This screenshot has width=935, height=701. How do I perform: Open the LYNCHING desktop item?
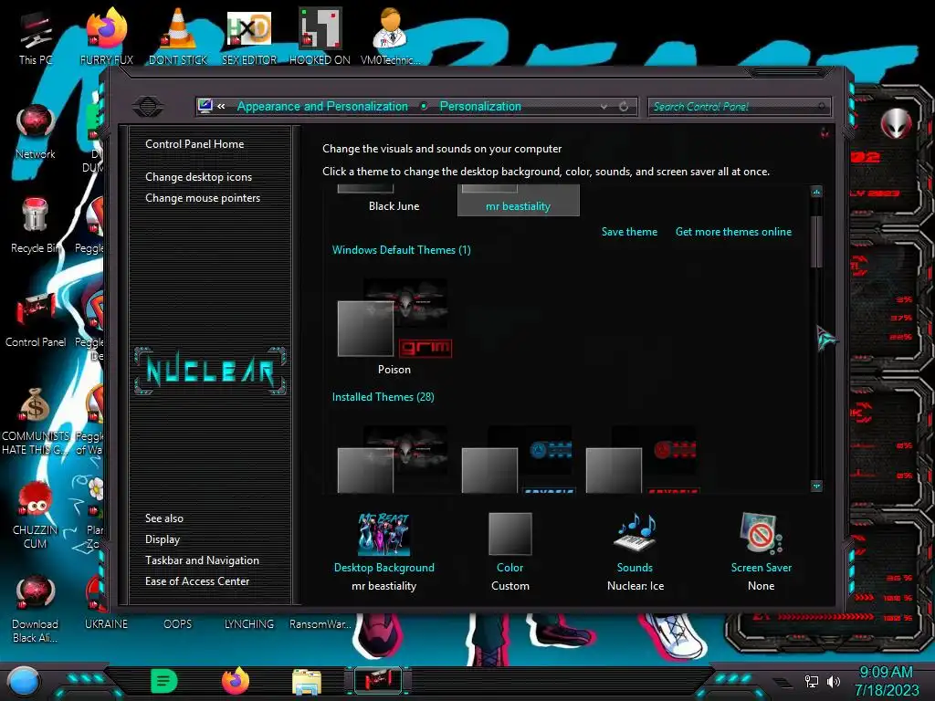[248, 623]
